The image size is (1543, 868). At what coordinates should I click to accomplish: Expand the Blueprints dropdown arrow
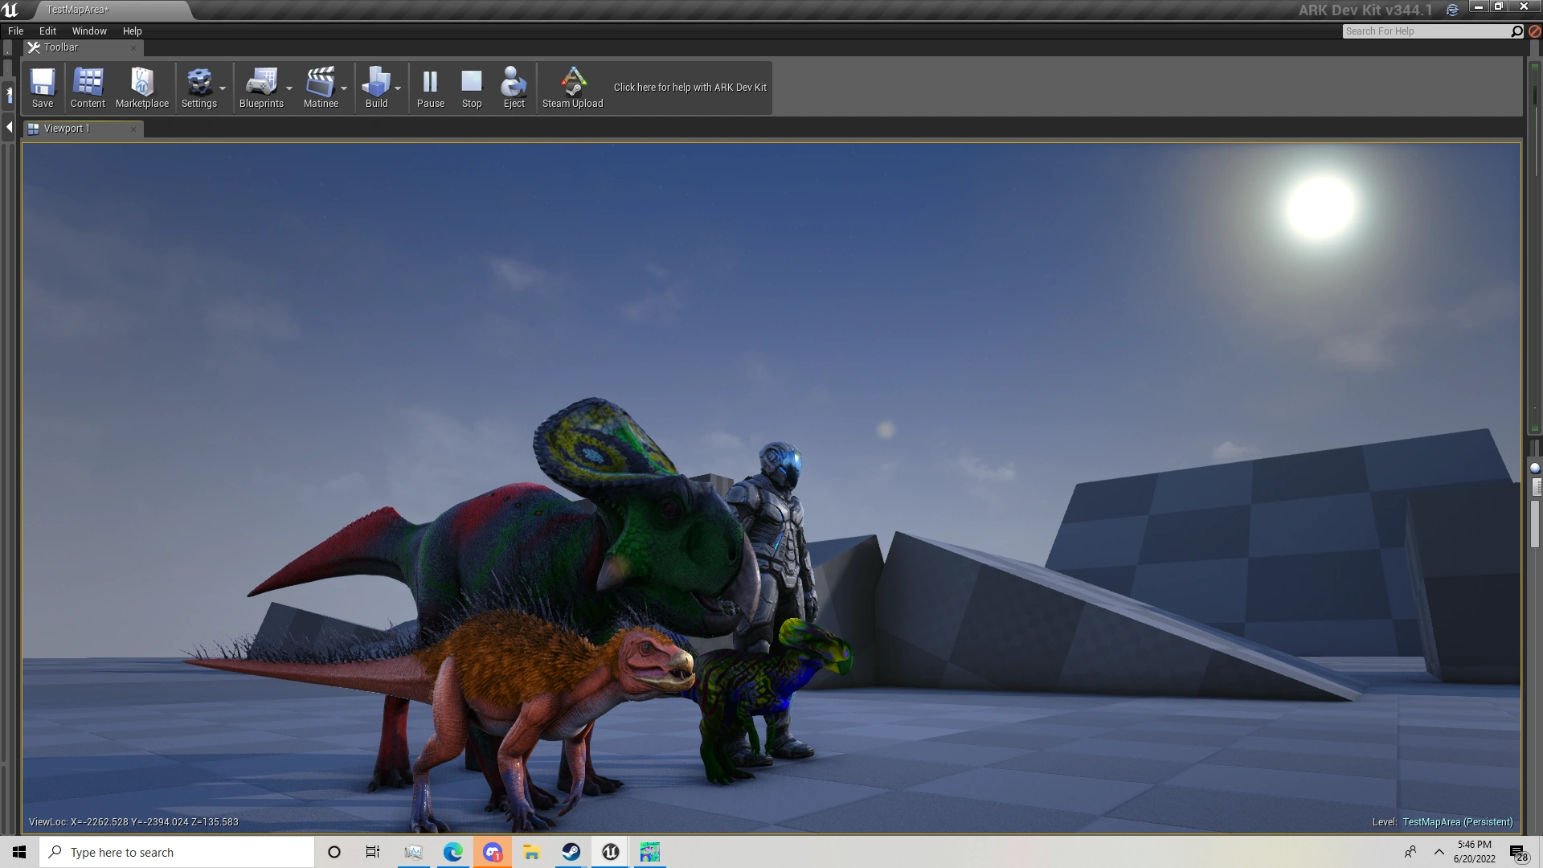click(x=289, y=88)
